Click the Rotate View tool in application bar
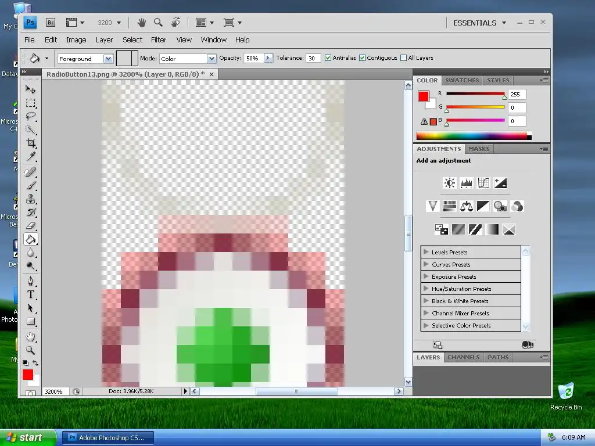This screenshot has width=595, height=446. [x=175, y=23]
